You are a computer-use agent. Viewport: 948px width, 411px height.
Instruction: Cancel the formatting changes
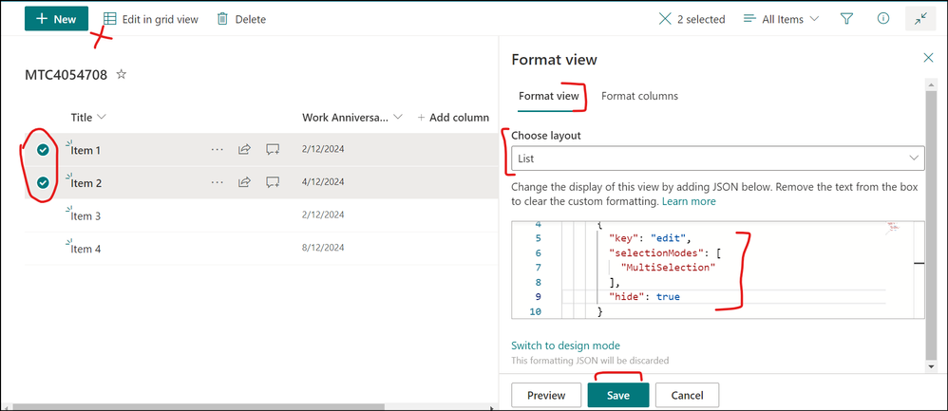point(687,395)
